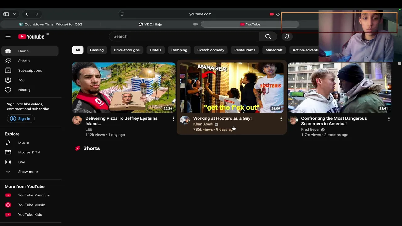Select the All filter chip

78,50
